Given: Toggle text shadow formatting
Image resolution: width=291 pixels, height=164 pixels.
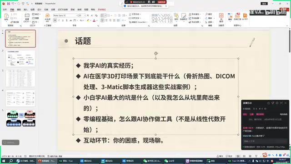Looking at the screenshot, I should click(67, 20).
